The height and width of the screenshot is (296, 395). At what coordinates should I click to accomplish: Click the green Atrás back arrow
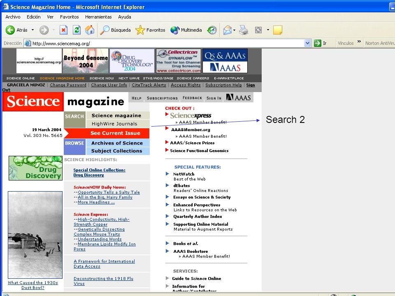point(10,30)
